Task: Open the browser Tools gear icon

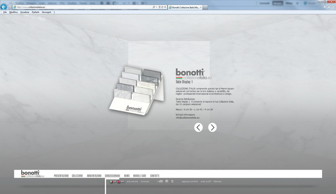Action: tap(333, 7)
